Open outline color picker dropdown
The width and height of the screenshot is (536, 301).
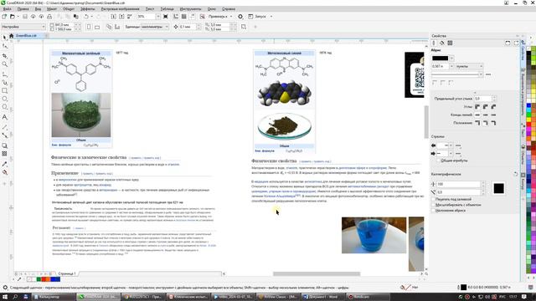pyautogui.click(x=451, y=59)
